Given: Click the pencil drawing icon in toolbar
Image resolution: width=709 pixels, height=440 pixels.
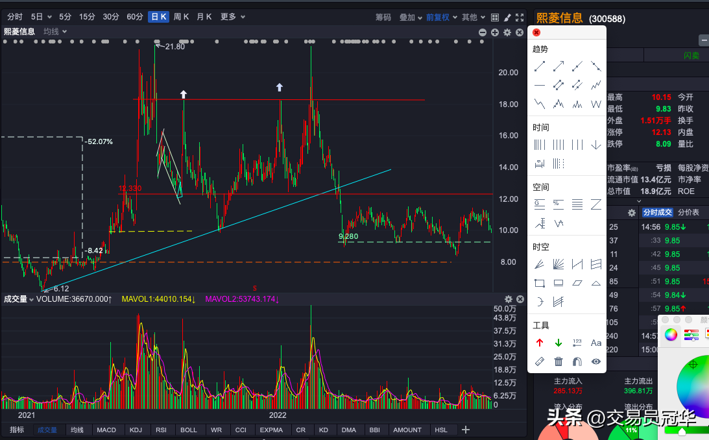Looking at the screenshot, I should 507,17.
